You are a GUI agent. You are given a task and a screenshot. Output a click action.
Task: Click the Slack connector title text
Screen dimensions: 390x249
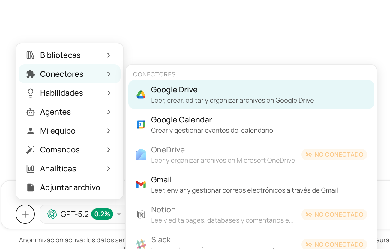point(161,240)
